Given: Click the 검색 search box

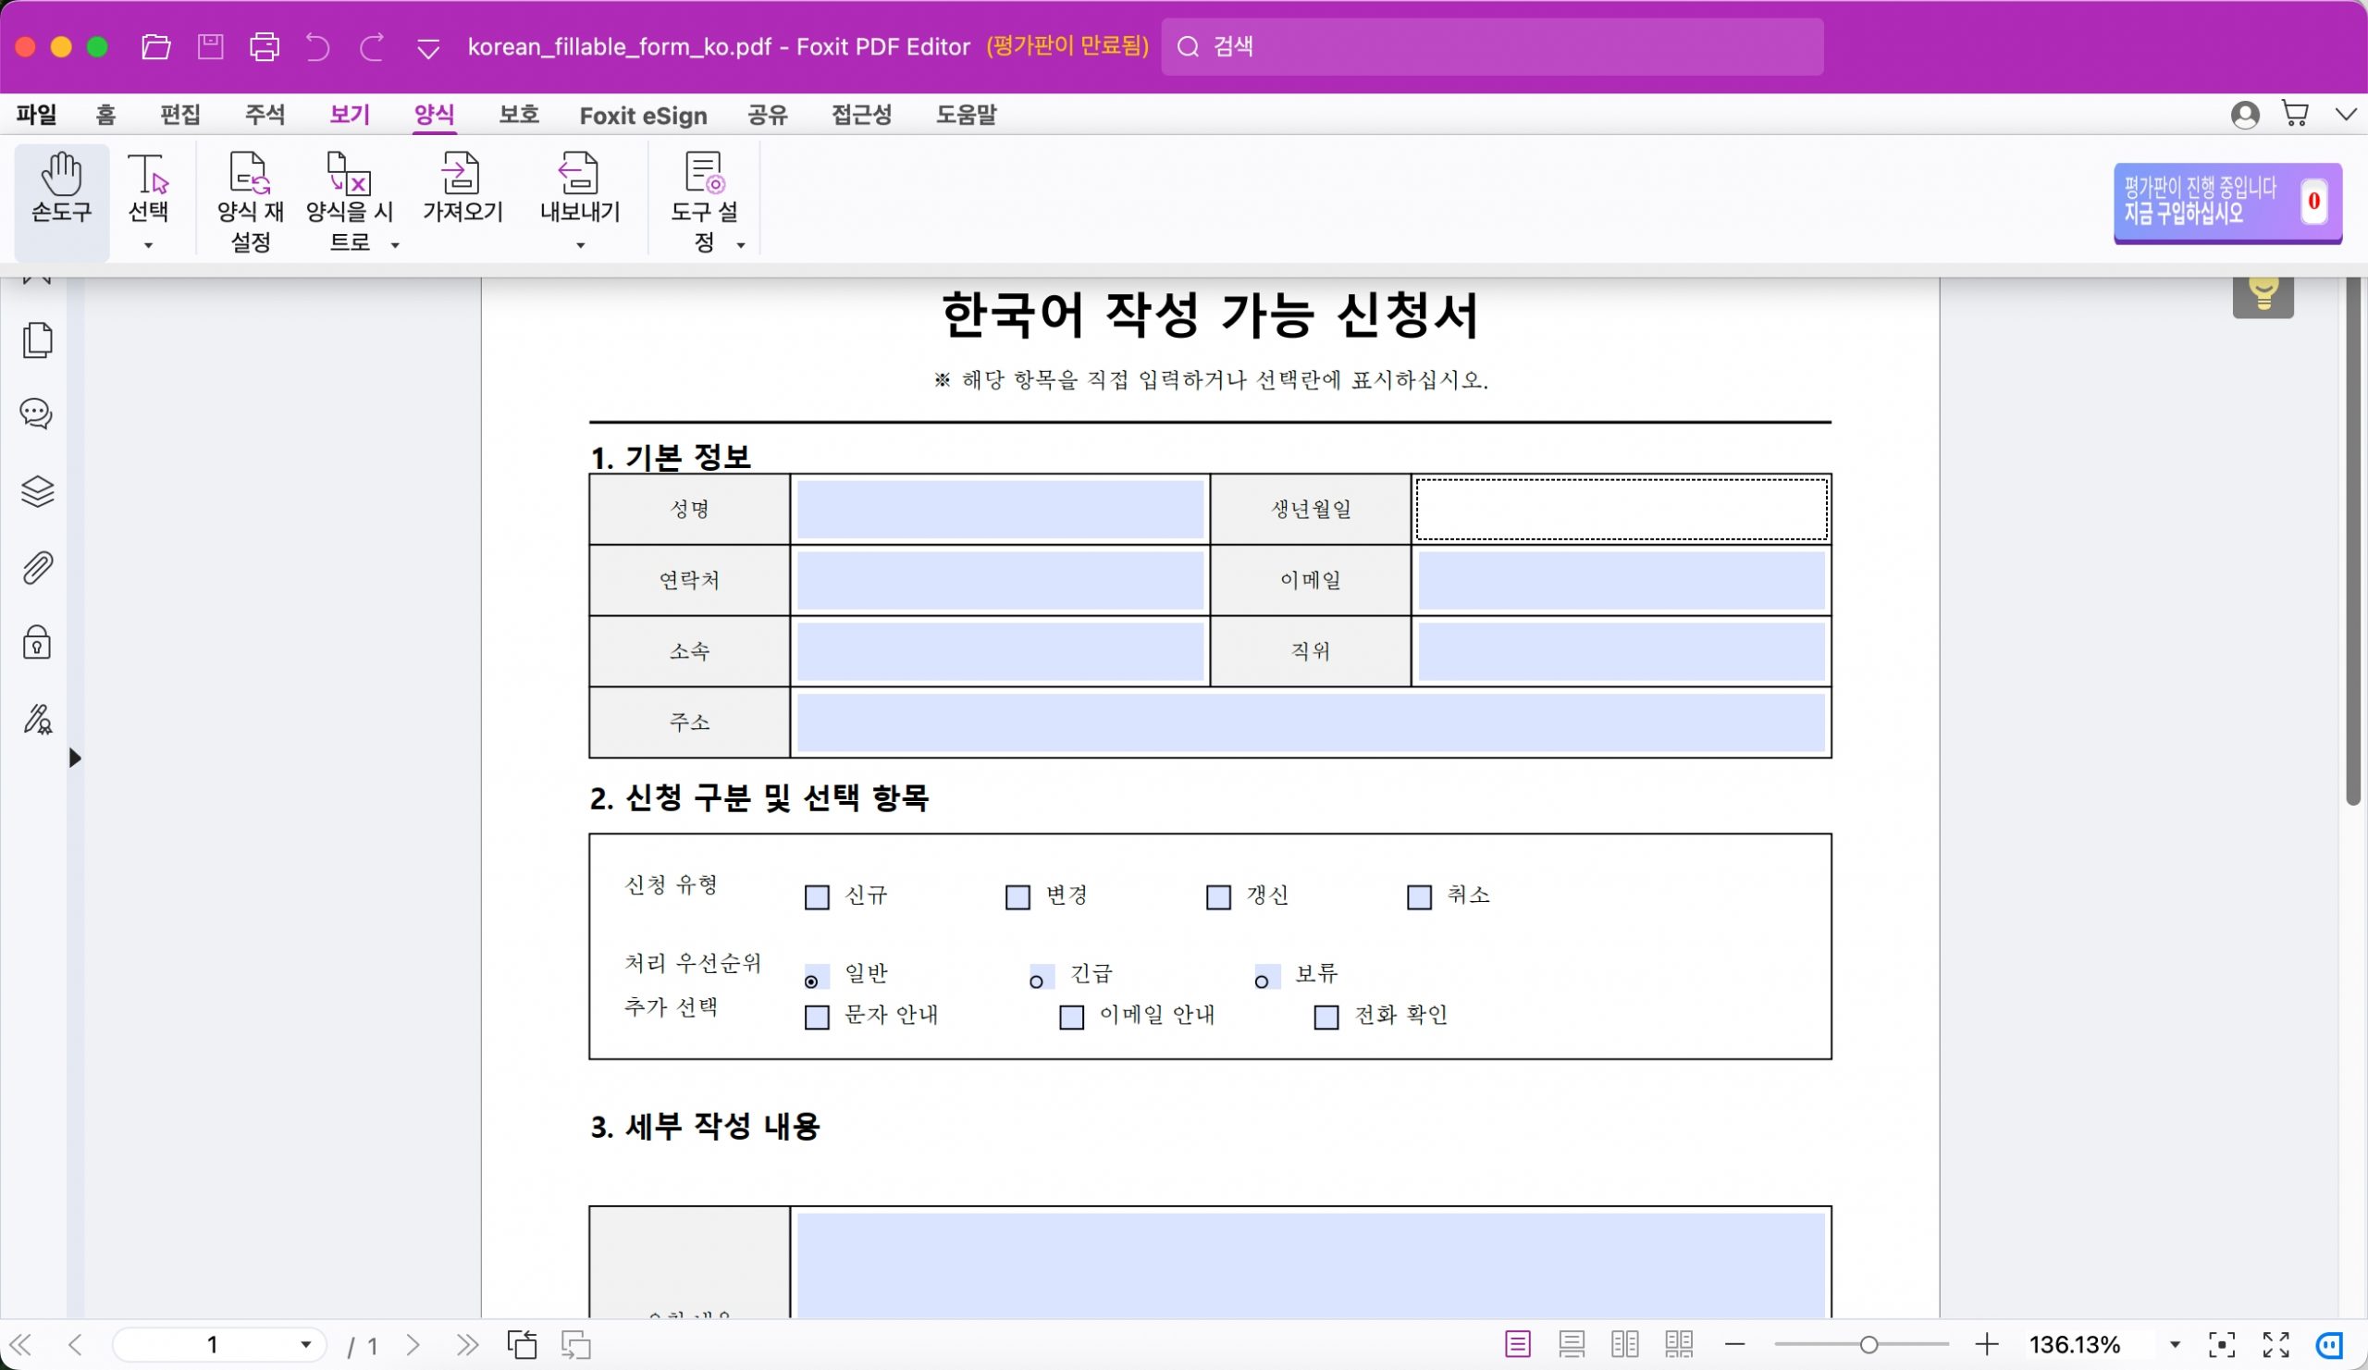Looking at the screenshot, I should coord(1492,46).
